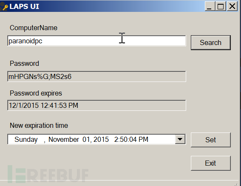Focus the ComputerName field containing paranoidpc
Screen dimensions: 241x186
(x=96, y=41)
